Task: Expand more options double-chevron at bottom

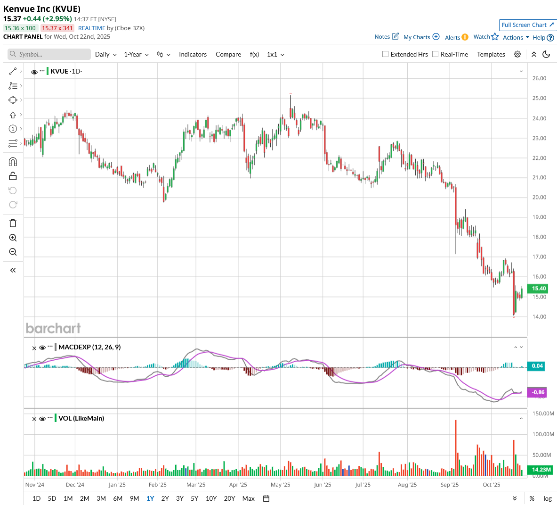Action: point(515,498)
